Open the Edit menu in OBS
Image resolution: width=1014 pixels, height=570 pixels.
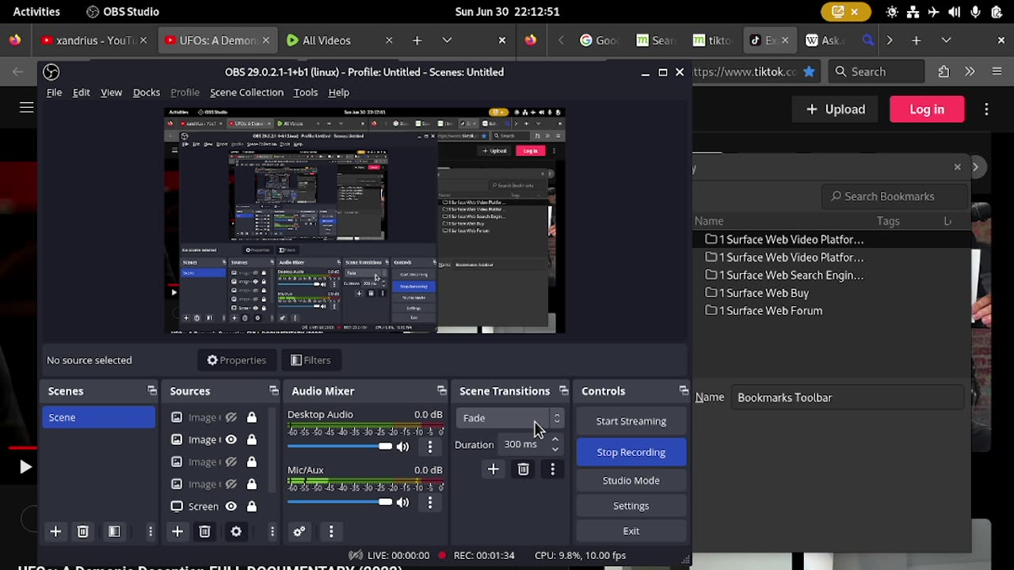pos(82,93)
